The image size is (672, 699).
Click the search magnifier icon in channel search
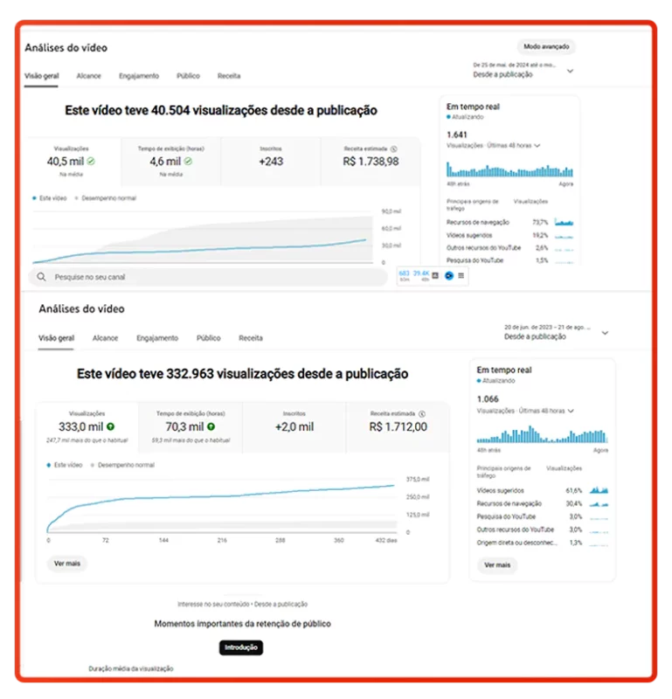pyautogui.click(x=40, y=277)
